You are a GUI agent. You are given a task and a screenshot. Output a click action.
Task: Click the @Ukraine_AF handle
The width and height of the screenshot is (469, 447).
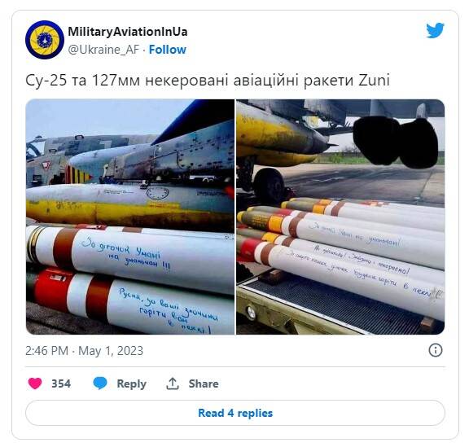click(x=103, y=50)
